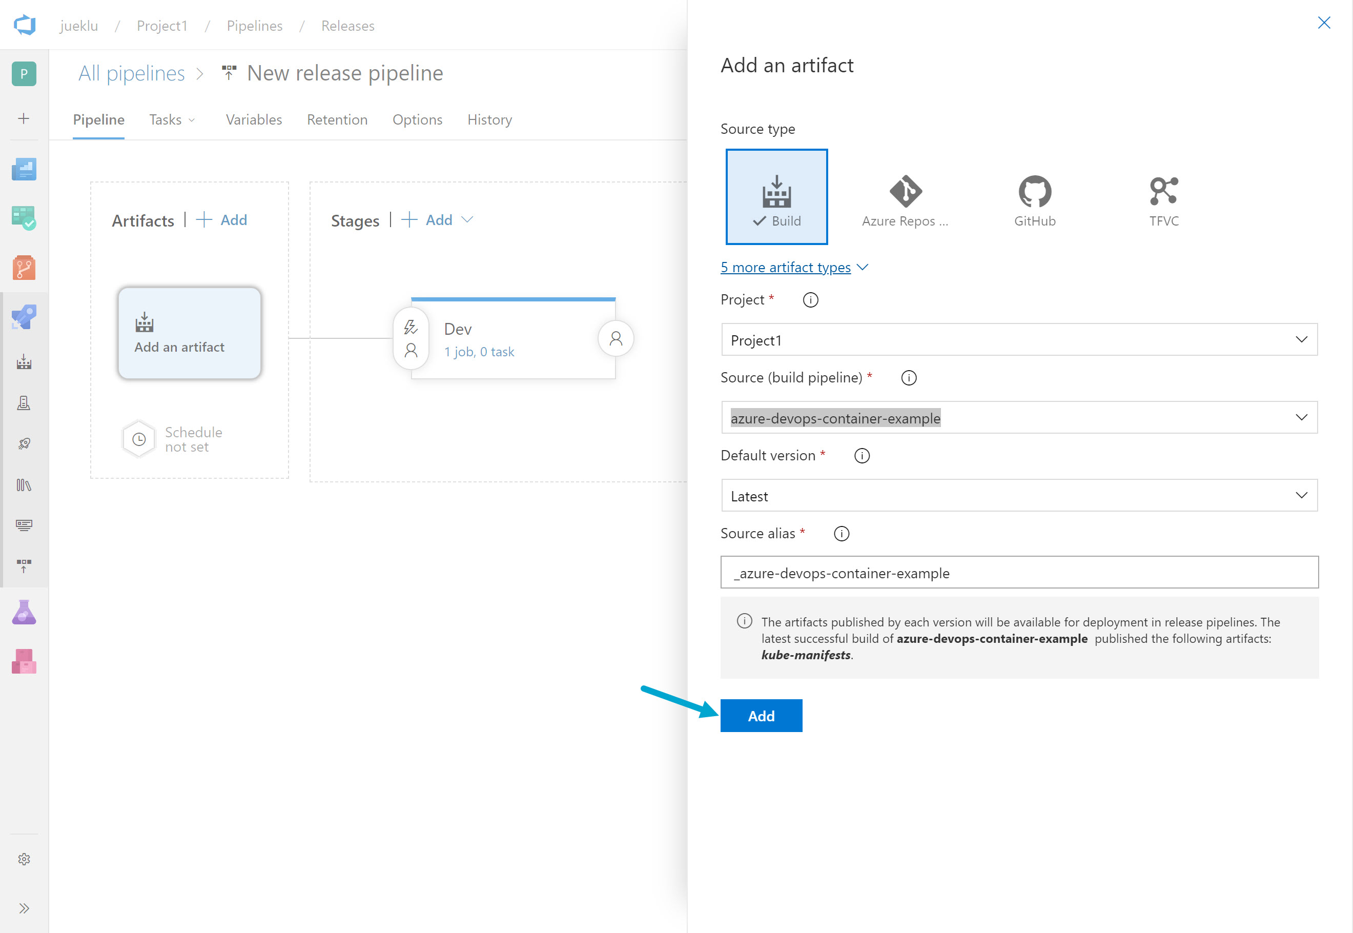
Task: Click post-deployment conditions icon on Dev stage
Action: pyautogui.click(x=616, y=338)
